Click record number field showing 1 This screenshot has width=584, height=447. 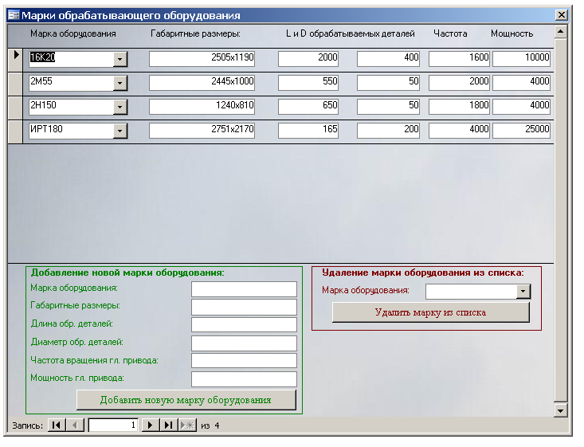[113, 425]
